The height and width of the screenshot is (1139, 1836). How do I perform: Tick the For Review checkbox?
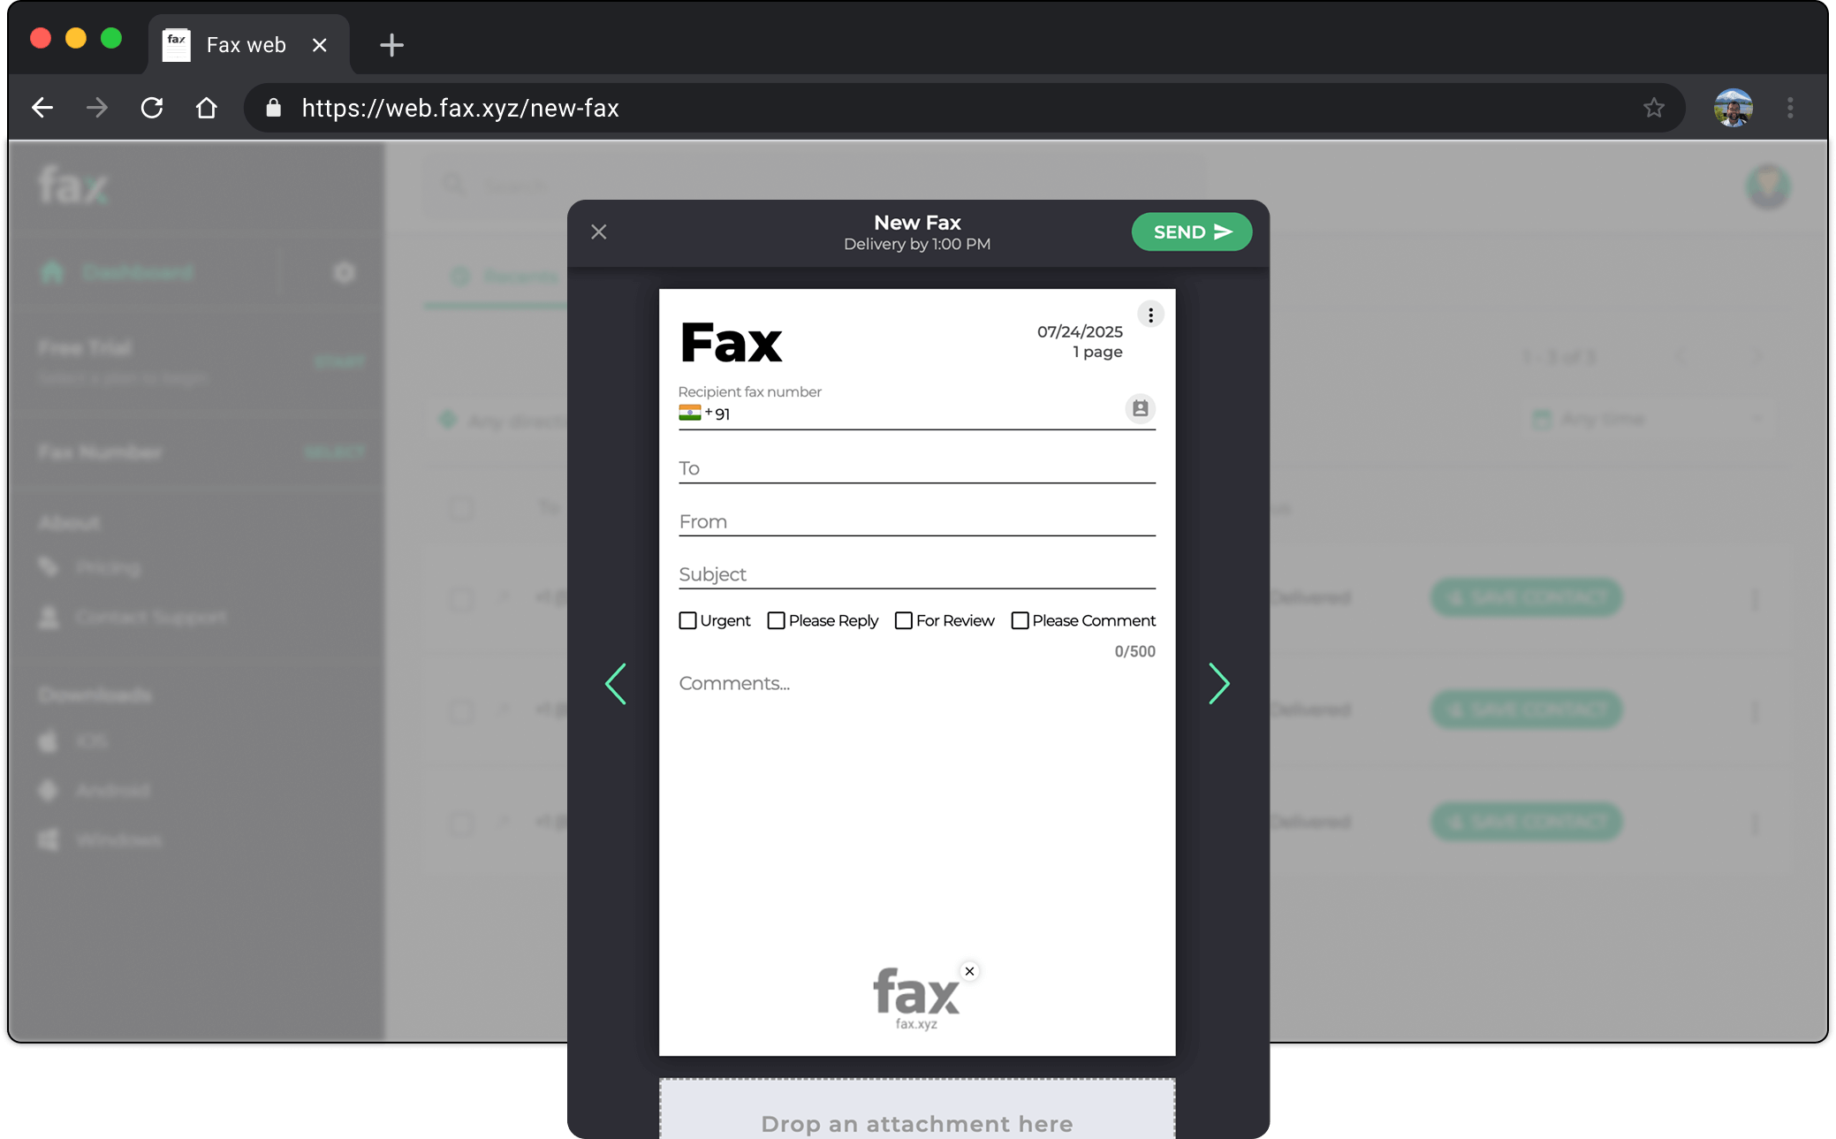(903, 620)
